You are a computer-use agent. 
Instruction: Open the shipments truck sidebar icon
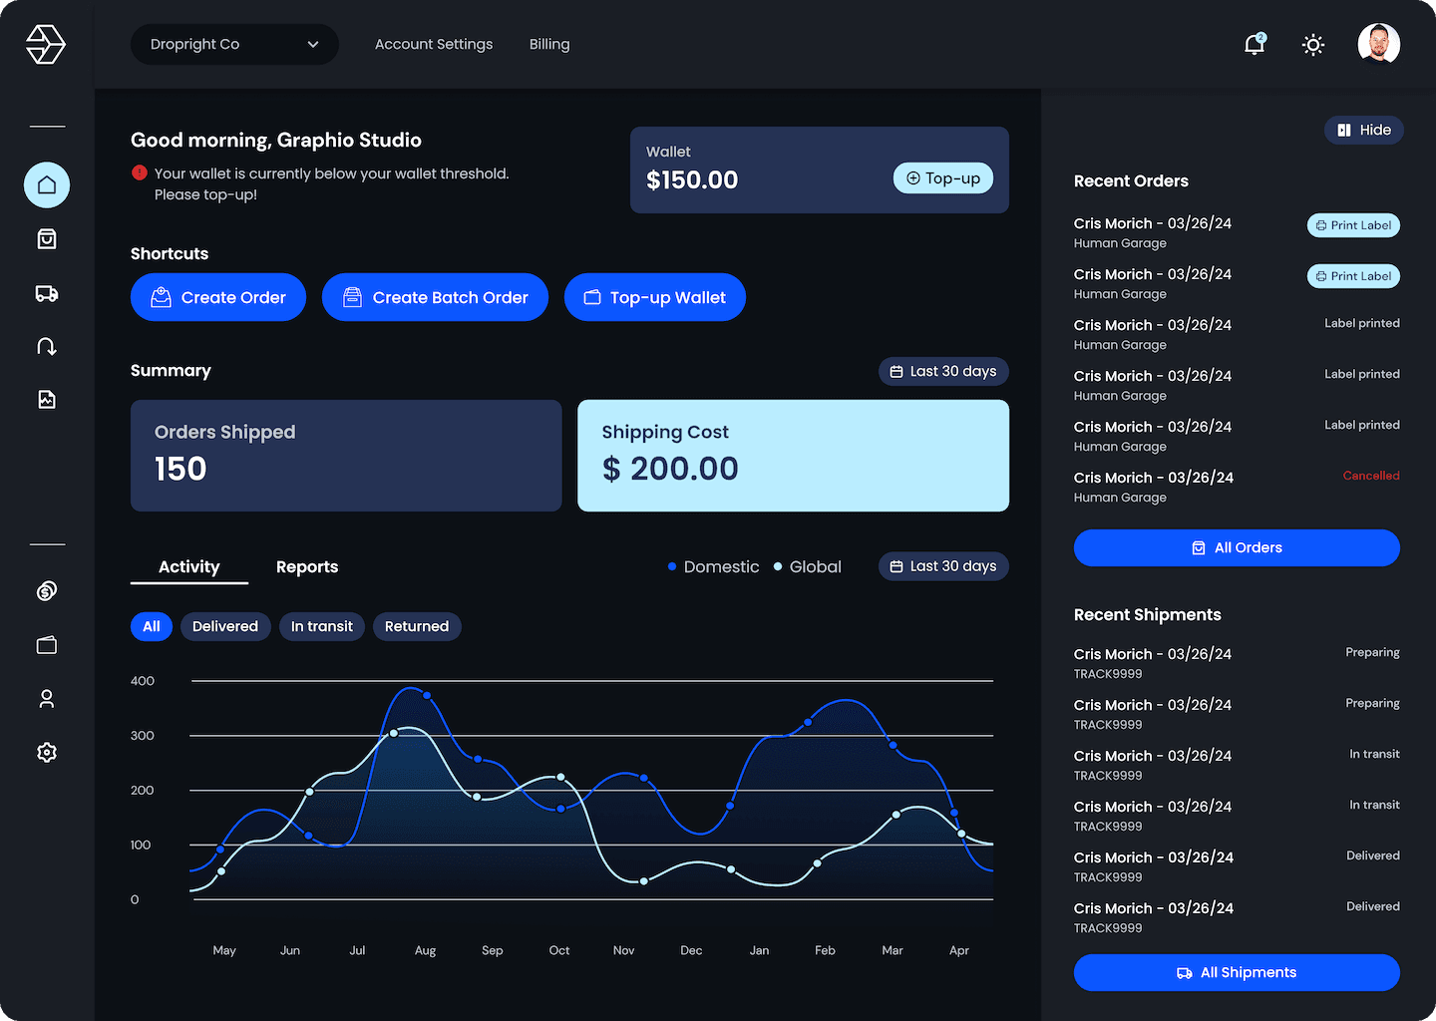(47, 293)
